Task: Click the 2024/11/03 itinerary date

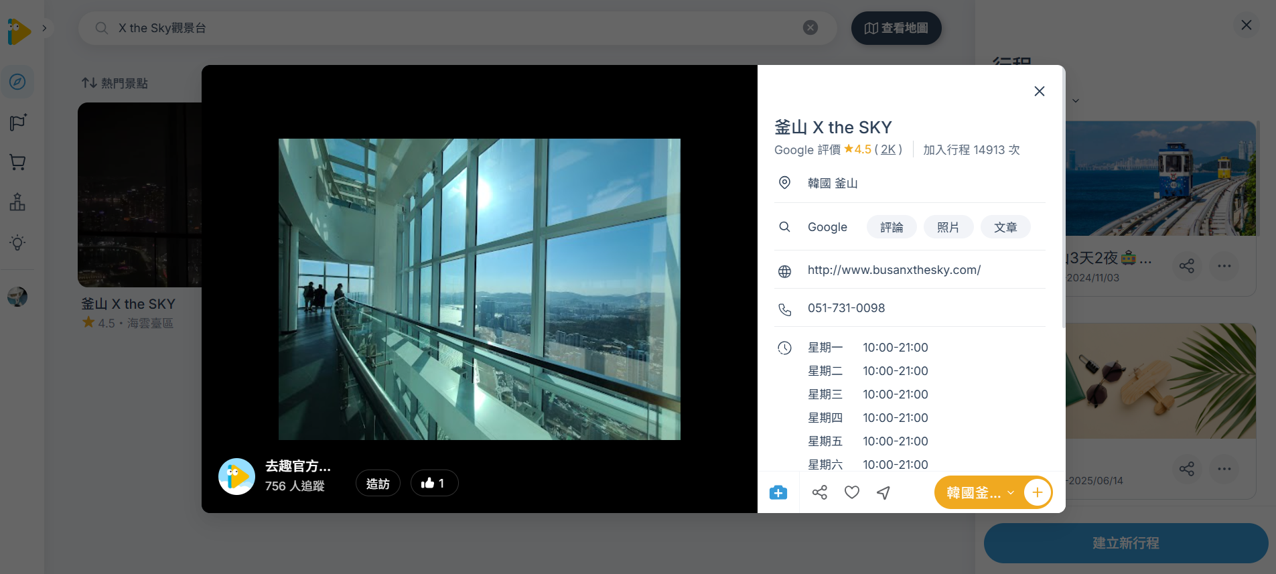Action: tap(1093, 278)
